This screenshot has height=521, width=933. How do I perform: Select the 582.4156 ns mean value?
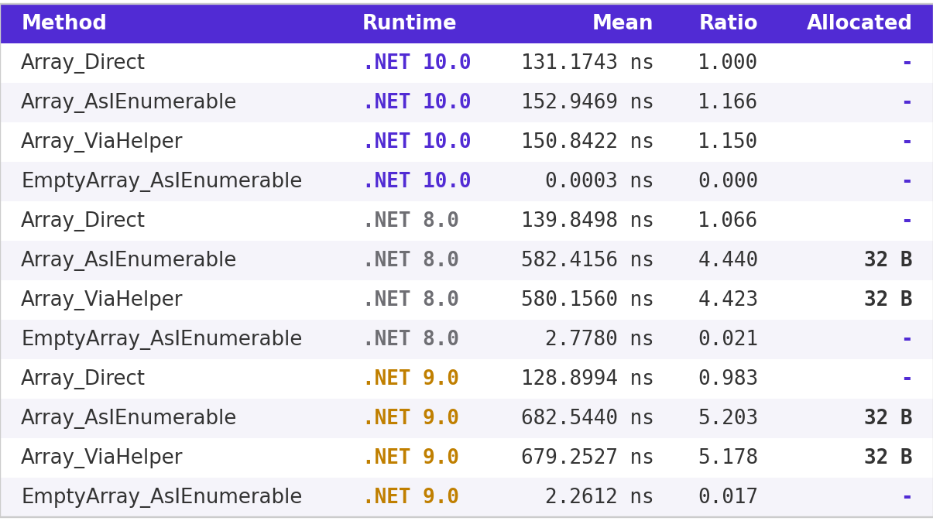587,260
